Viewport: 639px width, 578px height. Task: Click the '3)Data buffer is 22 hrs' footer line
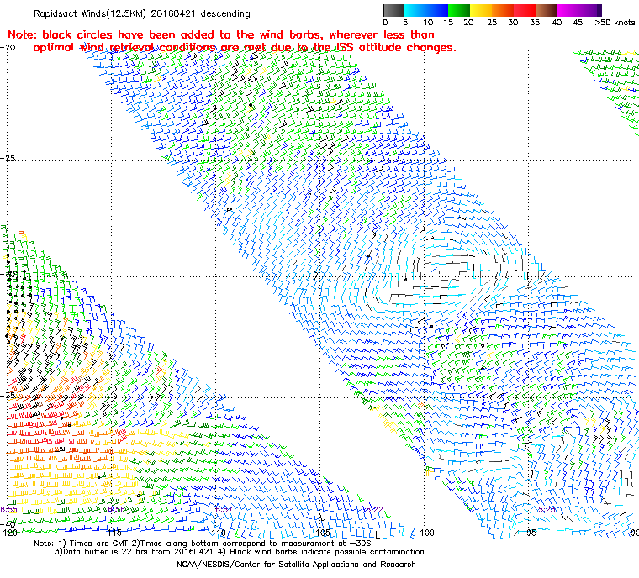(240, 552)
